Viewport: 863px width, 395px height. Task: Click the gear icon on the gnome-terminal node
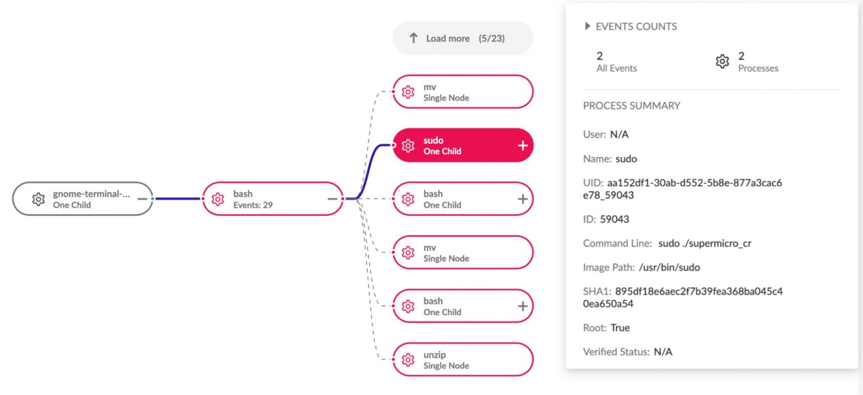(38, 199)
